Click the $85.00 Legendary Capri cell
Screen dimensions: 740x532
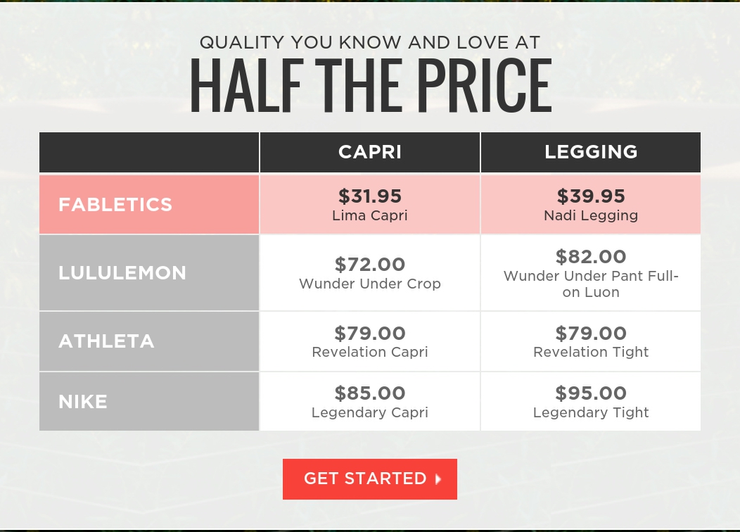click(370, 402)
